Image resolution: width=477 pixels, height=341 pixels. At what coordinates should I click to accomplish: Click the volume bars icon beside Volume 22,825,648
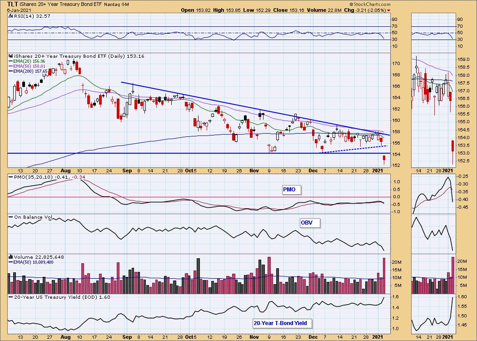click(10, 257)
